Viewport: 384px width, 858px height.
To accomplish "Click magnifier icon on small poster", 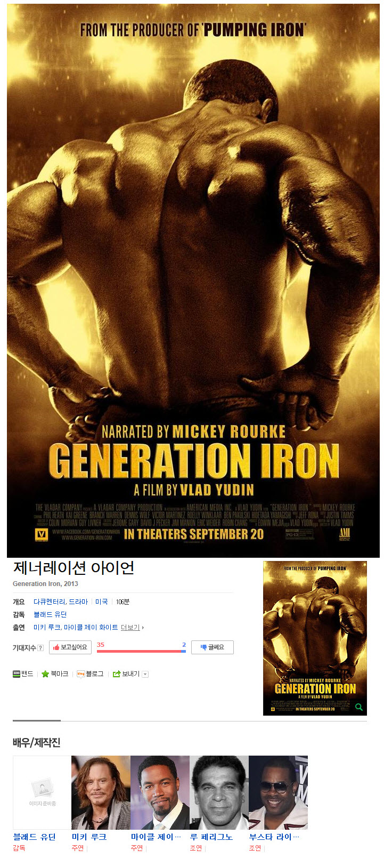I will pyautogui.click(x=359, y=707).
